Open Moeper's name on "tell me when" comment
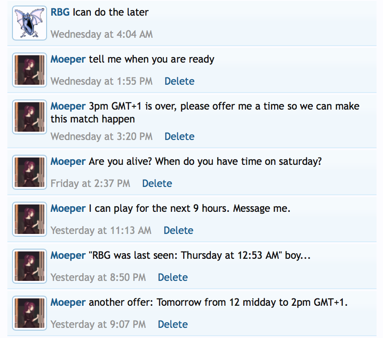 [x=68, y=59]
